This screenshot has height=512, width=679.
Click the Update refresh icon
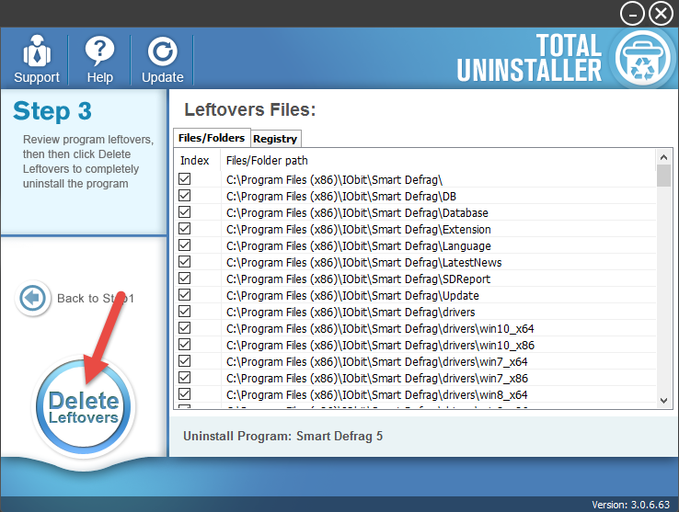click(163, 51)
